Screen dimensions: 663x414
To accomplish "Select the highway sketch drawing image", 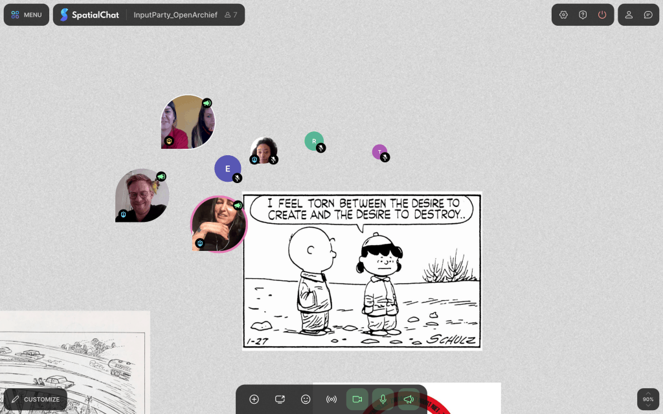I will (75, 362).
